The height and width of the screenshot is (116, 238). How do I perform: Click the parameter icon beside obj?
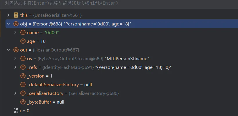click(16, 24)
